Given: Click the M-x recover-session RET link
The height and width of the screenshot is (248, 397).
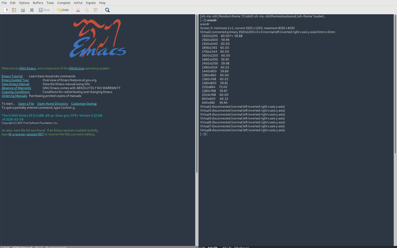Looking at the screenshot, I should pos(26,134).
